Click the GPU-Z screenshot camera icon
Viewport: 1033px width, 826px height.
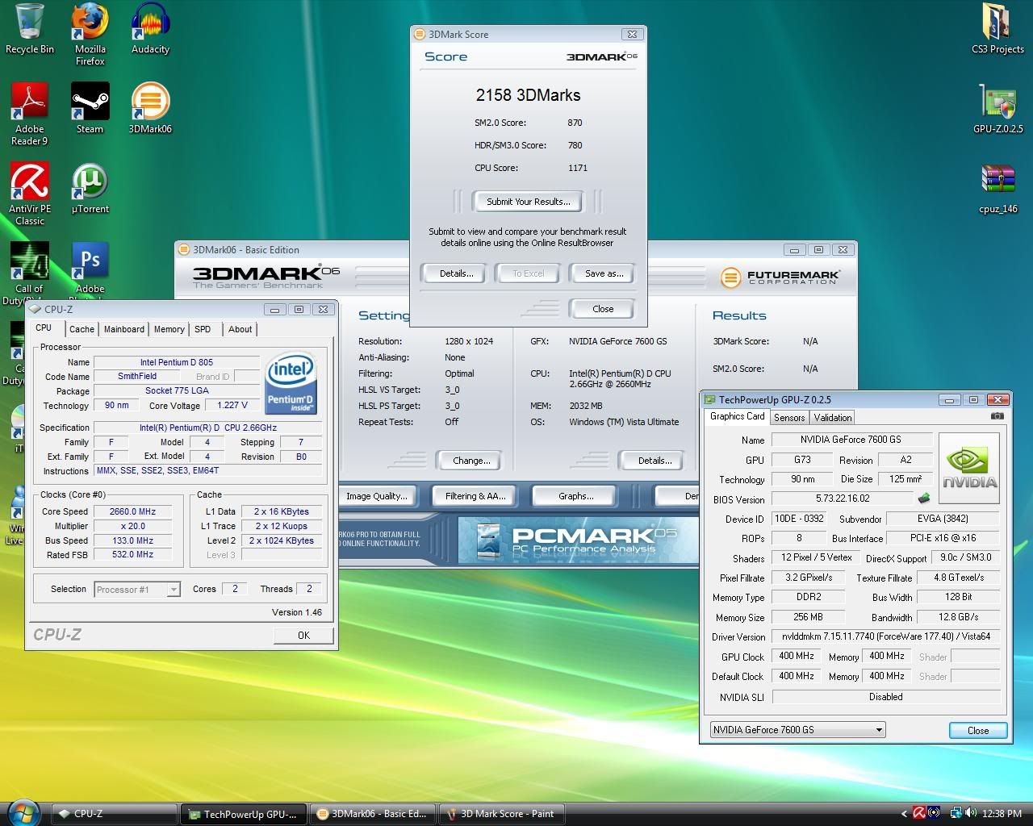coord(997,416)
